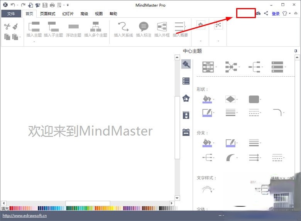The height and width of the screenshot is (221, 301).
Task: Open the outline list side panel tab
Action: pos(186,81)
